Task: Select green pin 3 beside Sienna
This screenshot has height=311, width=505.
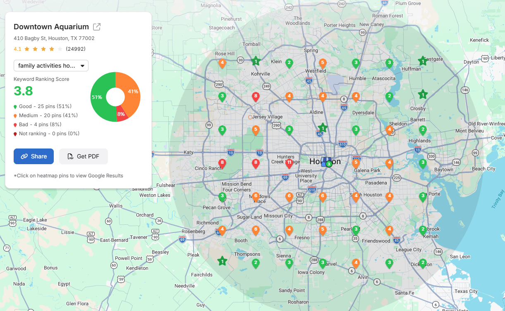Action: tap(289, 263)
